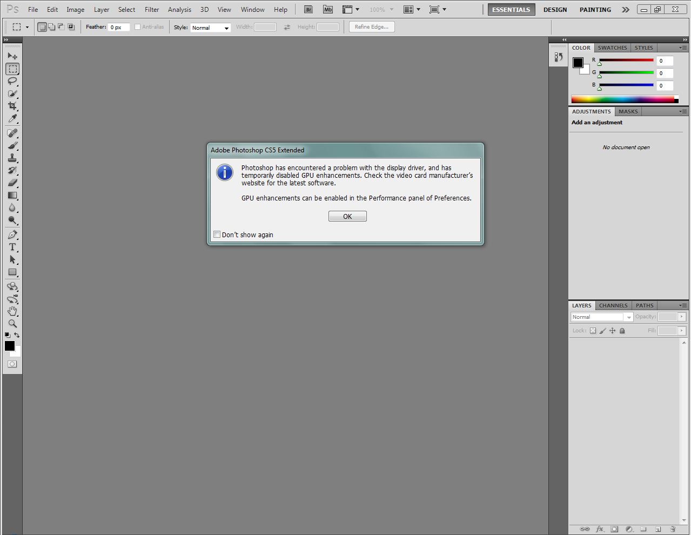
Task: Click the add layer mask icon
Action: [x=614, y=529]
